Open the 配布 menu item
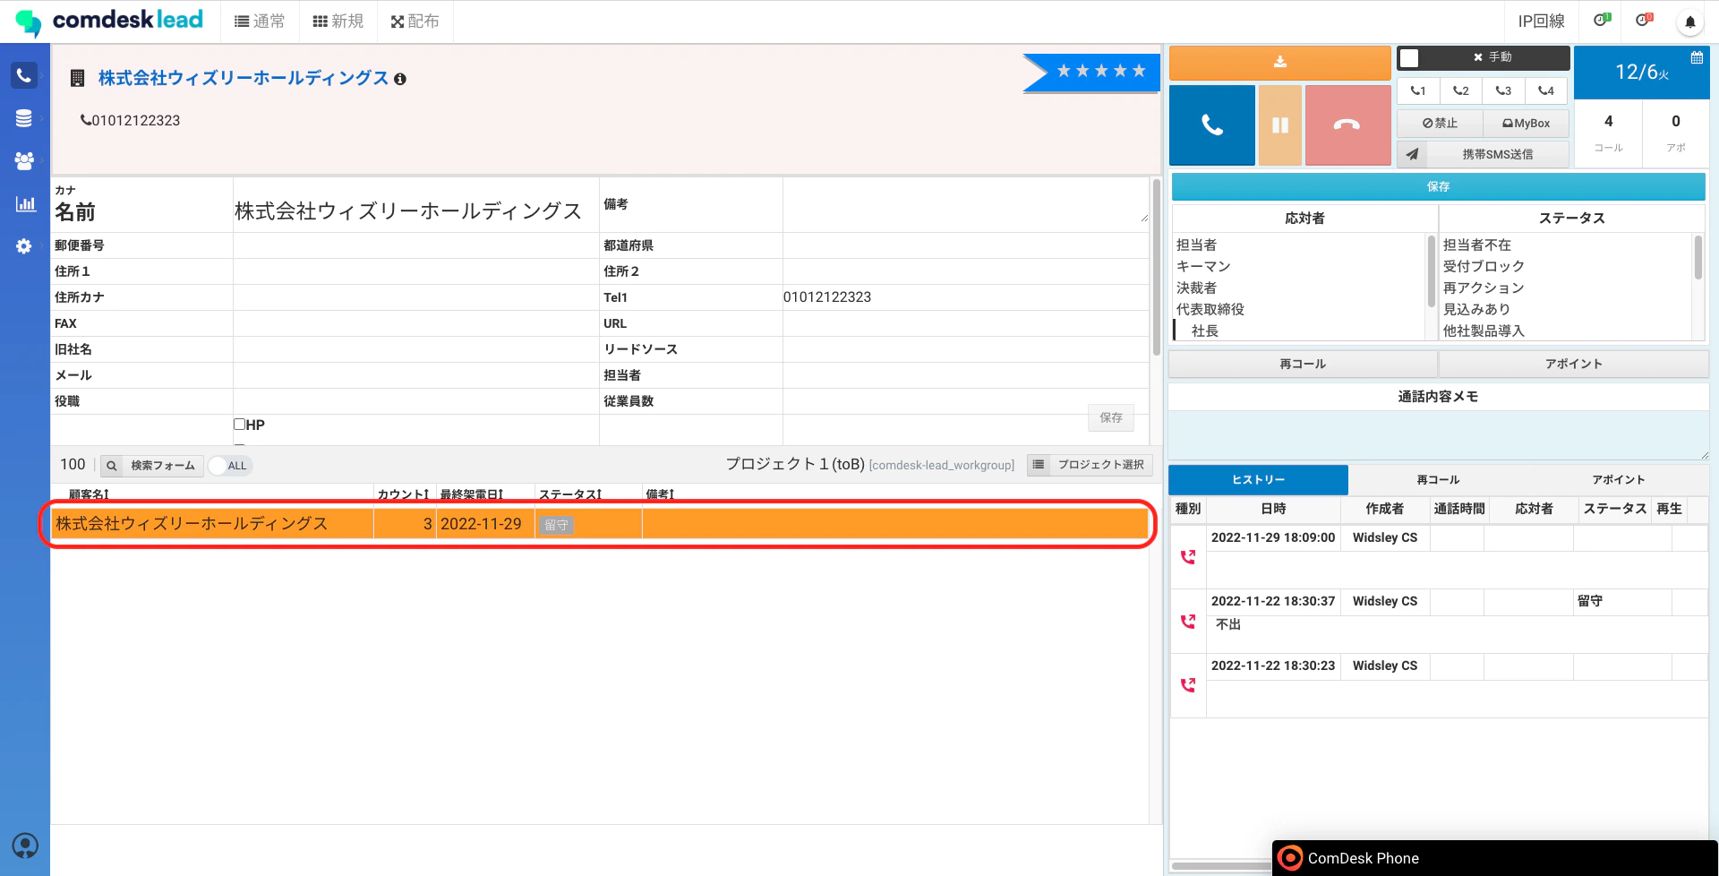The height and width of the screenshot is (876, 1719). pos(415,21)
